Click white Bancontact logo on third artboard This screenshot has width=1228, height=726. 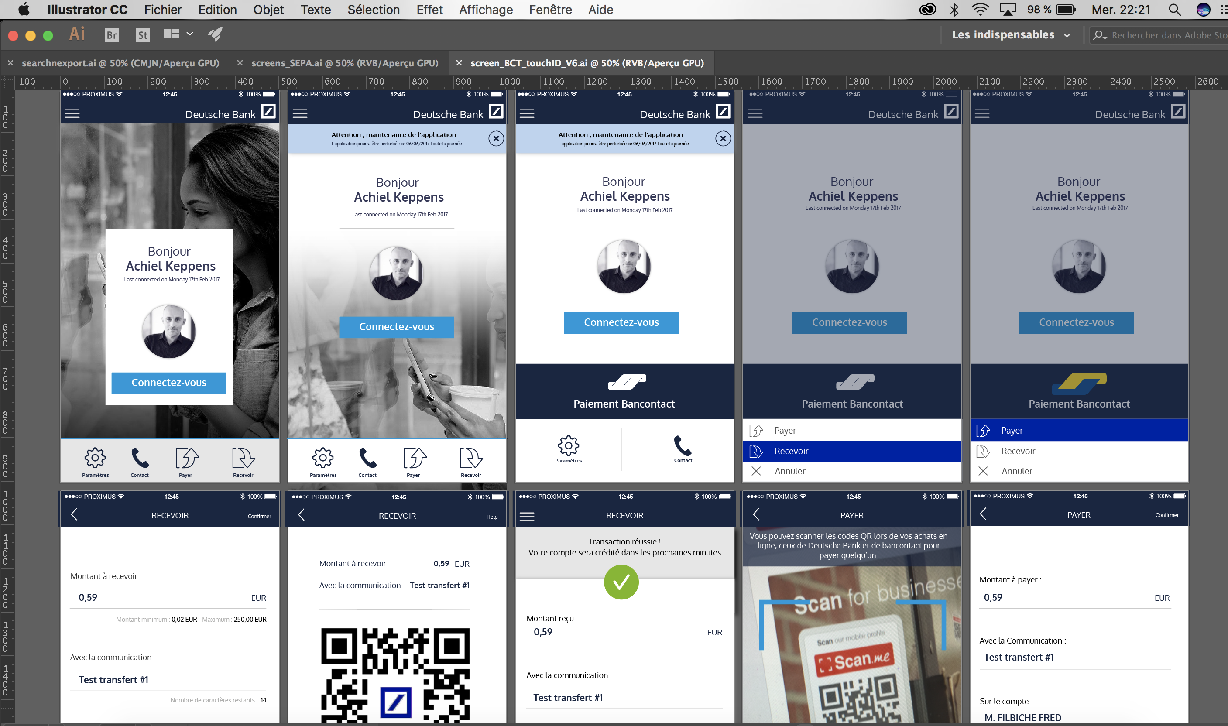(627, 382)
